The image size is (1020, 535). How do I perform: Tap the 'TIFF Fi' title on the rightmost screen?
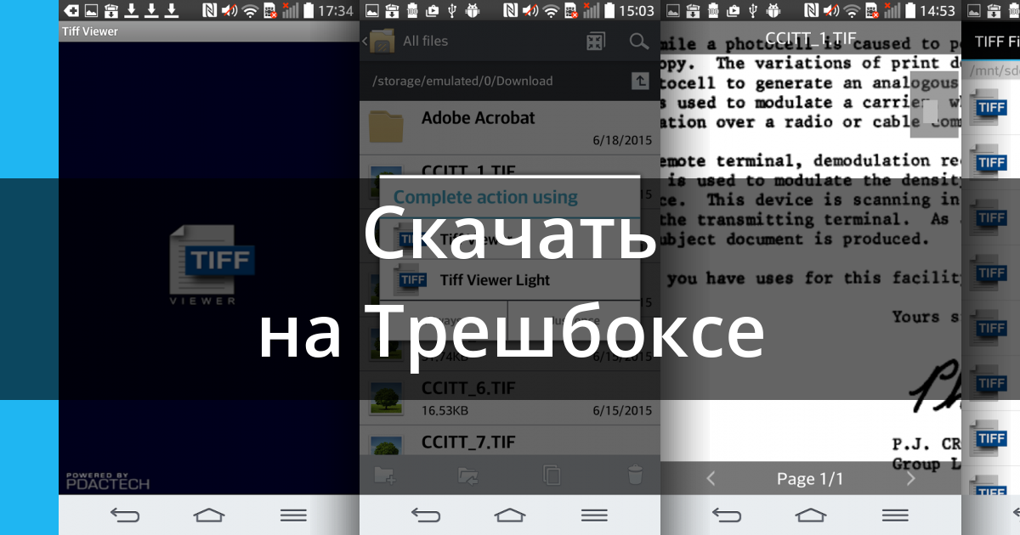pos(996,41)
